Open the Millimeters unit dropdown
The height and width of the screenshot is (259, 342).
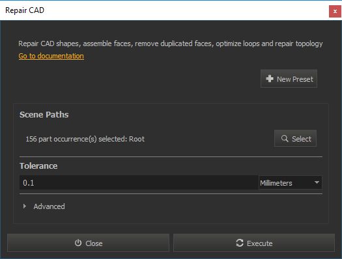pos(291,182)
